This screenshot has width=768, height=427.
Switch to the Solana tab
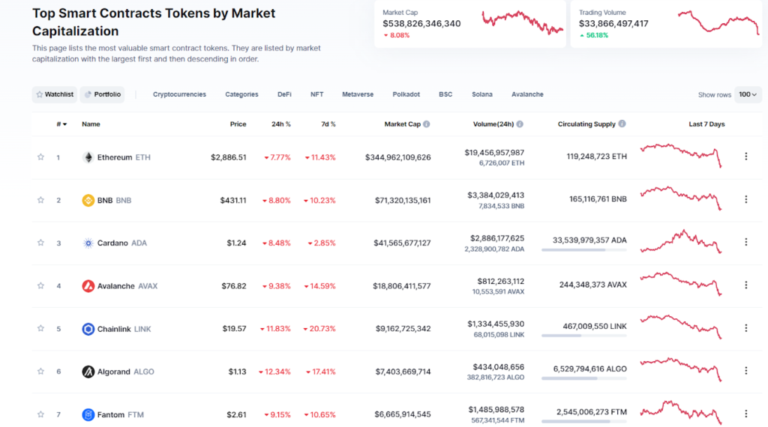click(x=482, y=94)
